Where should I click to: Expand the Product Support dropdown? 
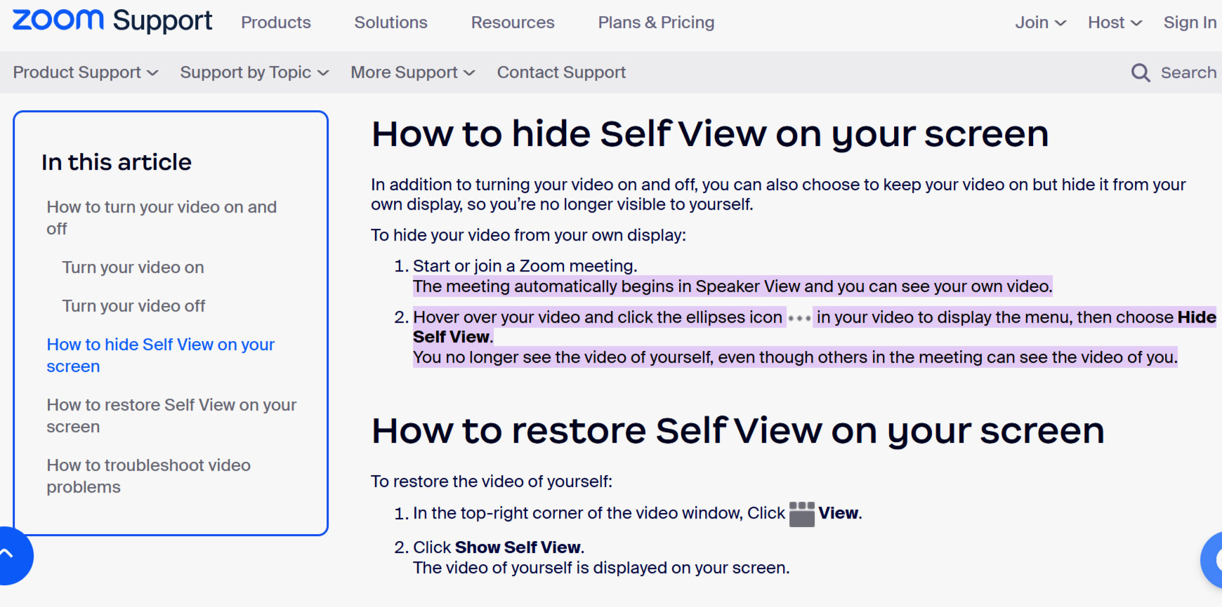click(x=86, y=72)
